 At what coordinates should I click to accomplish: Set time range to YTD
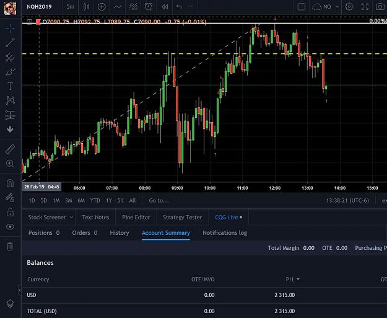[95, 200]
